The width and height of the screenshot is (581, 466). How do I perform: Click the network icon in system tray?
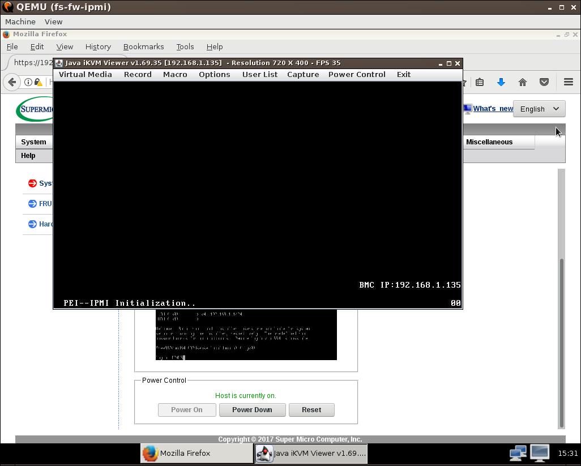tap(518, 453)
